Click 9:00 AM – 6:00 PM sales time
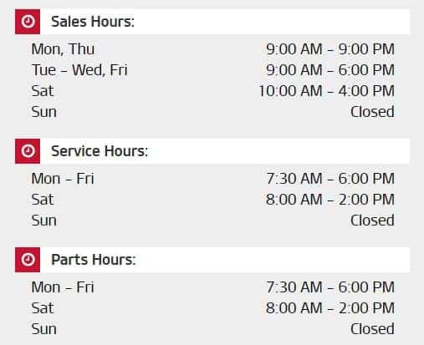424x345 pixels. click(x=330, y=70)
